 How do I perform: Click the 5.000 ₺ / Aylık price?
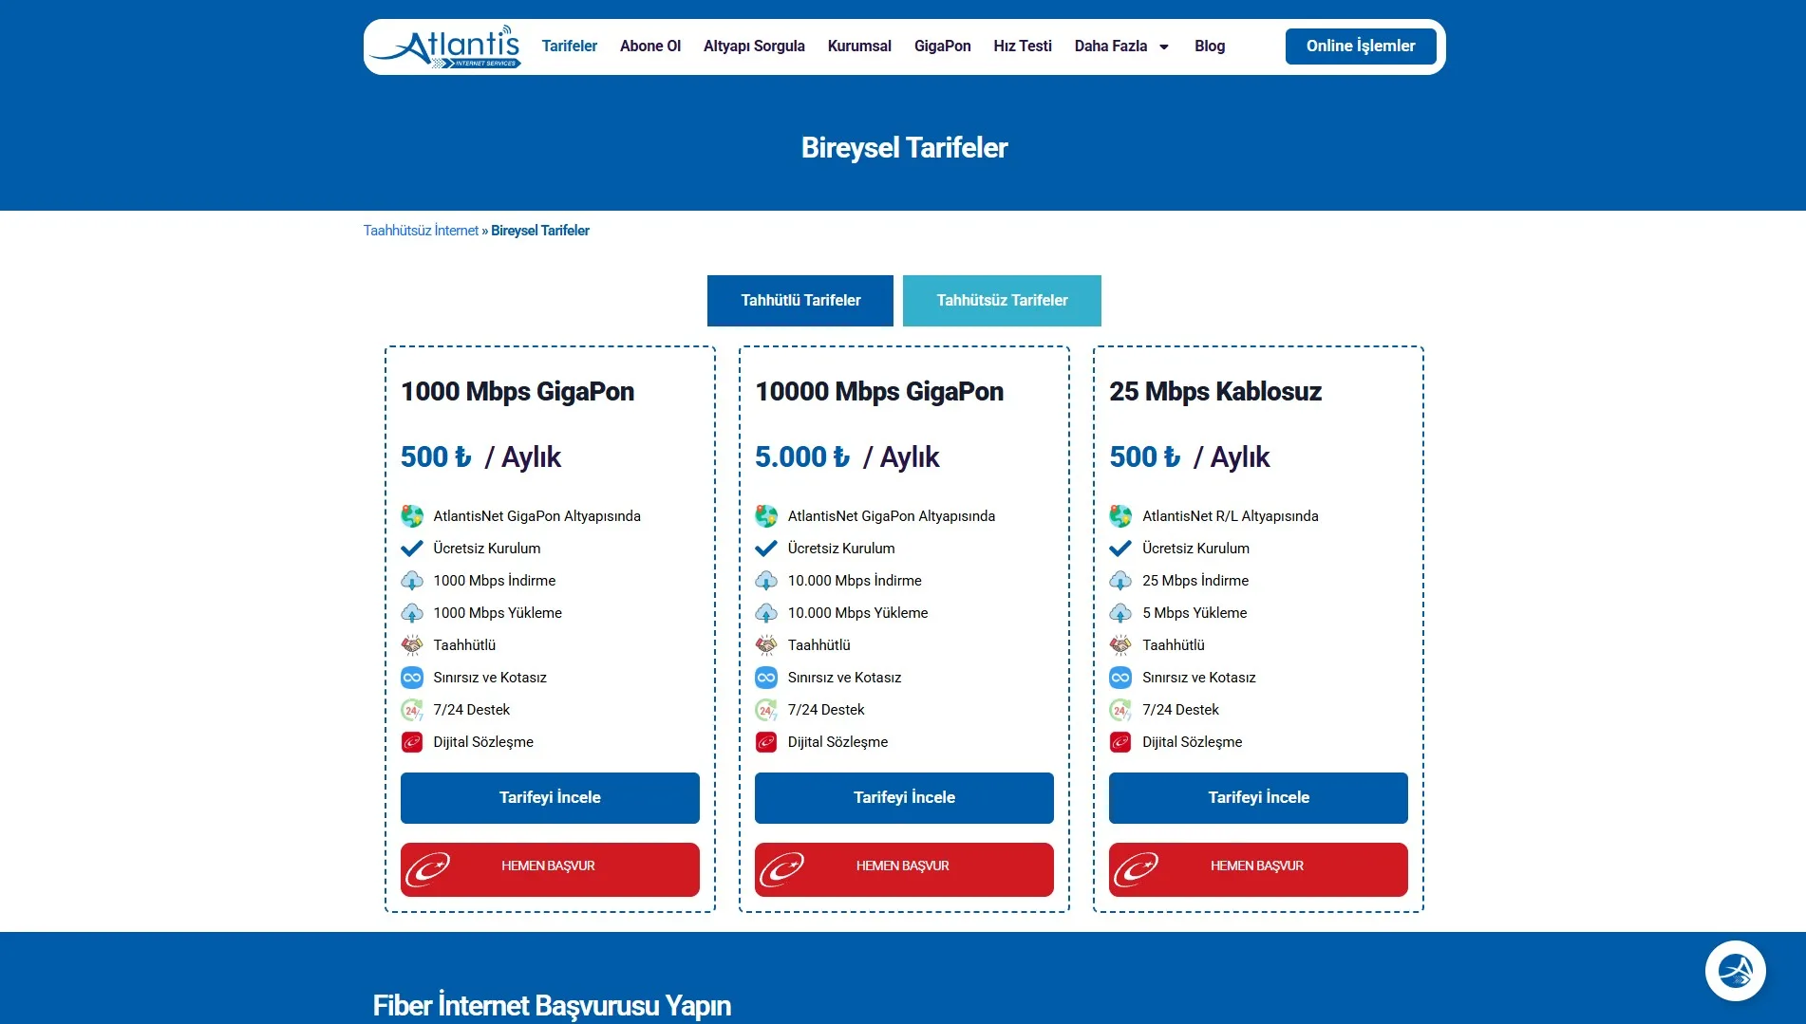tap(847, 457)
